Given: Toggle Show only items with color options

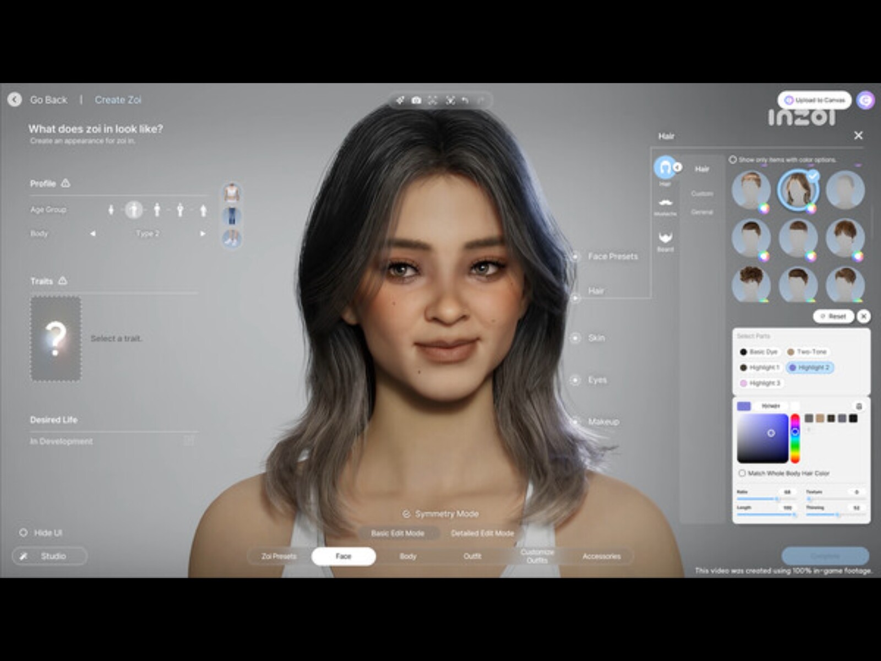Looking at the screenshot, I should 733,160.
